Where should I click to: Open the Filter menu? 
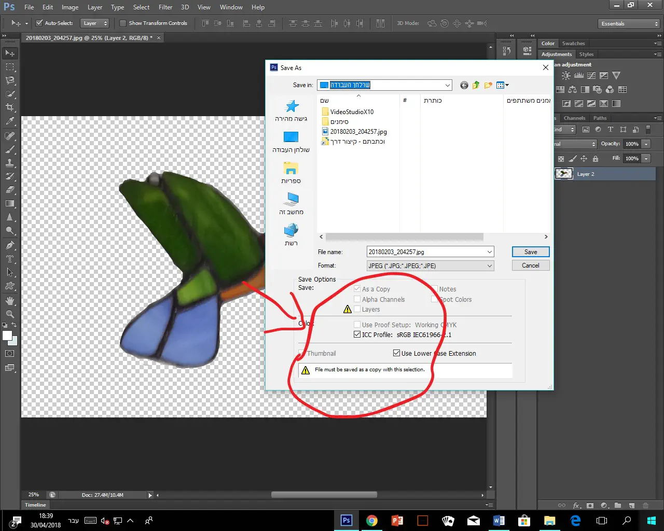(x=165, y=7)
